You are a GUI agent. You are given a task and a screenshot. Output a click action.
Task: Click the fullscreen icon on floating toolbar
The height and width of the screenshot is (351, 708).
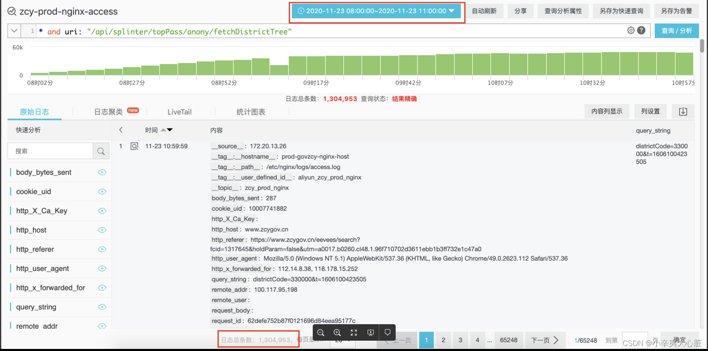click(x=354, y=332)
